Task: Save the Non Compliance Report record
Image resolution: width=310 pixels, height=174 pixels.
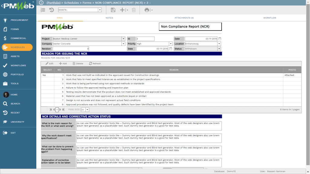Action: 113,10
